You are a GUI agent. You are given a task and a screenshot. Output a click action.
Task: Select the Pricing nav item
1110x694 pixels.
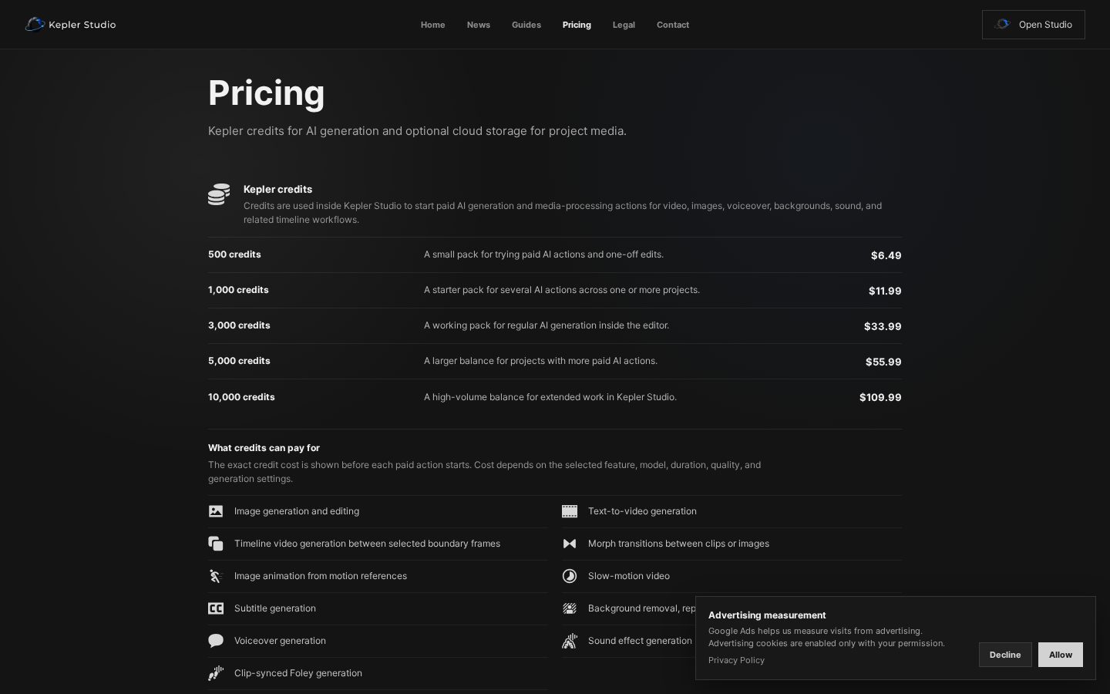(x=577, y=25)
